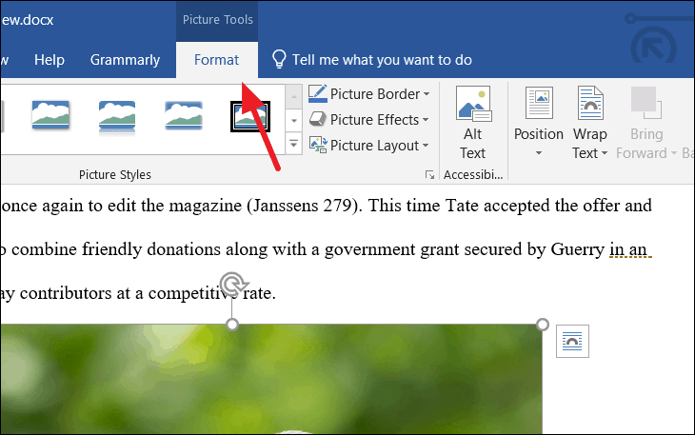695x435 pixels.
Task: Click the Tell me what you want to do box
Action: pyautogui.click(x=382, y=60)
